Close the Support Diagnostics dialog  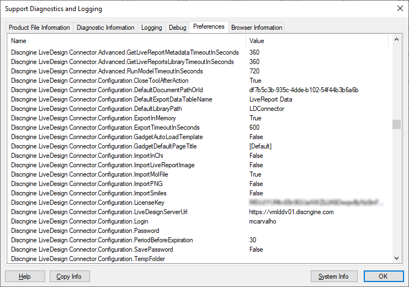tap(400, 8)
